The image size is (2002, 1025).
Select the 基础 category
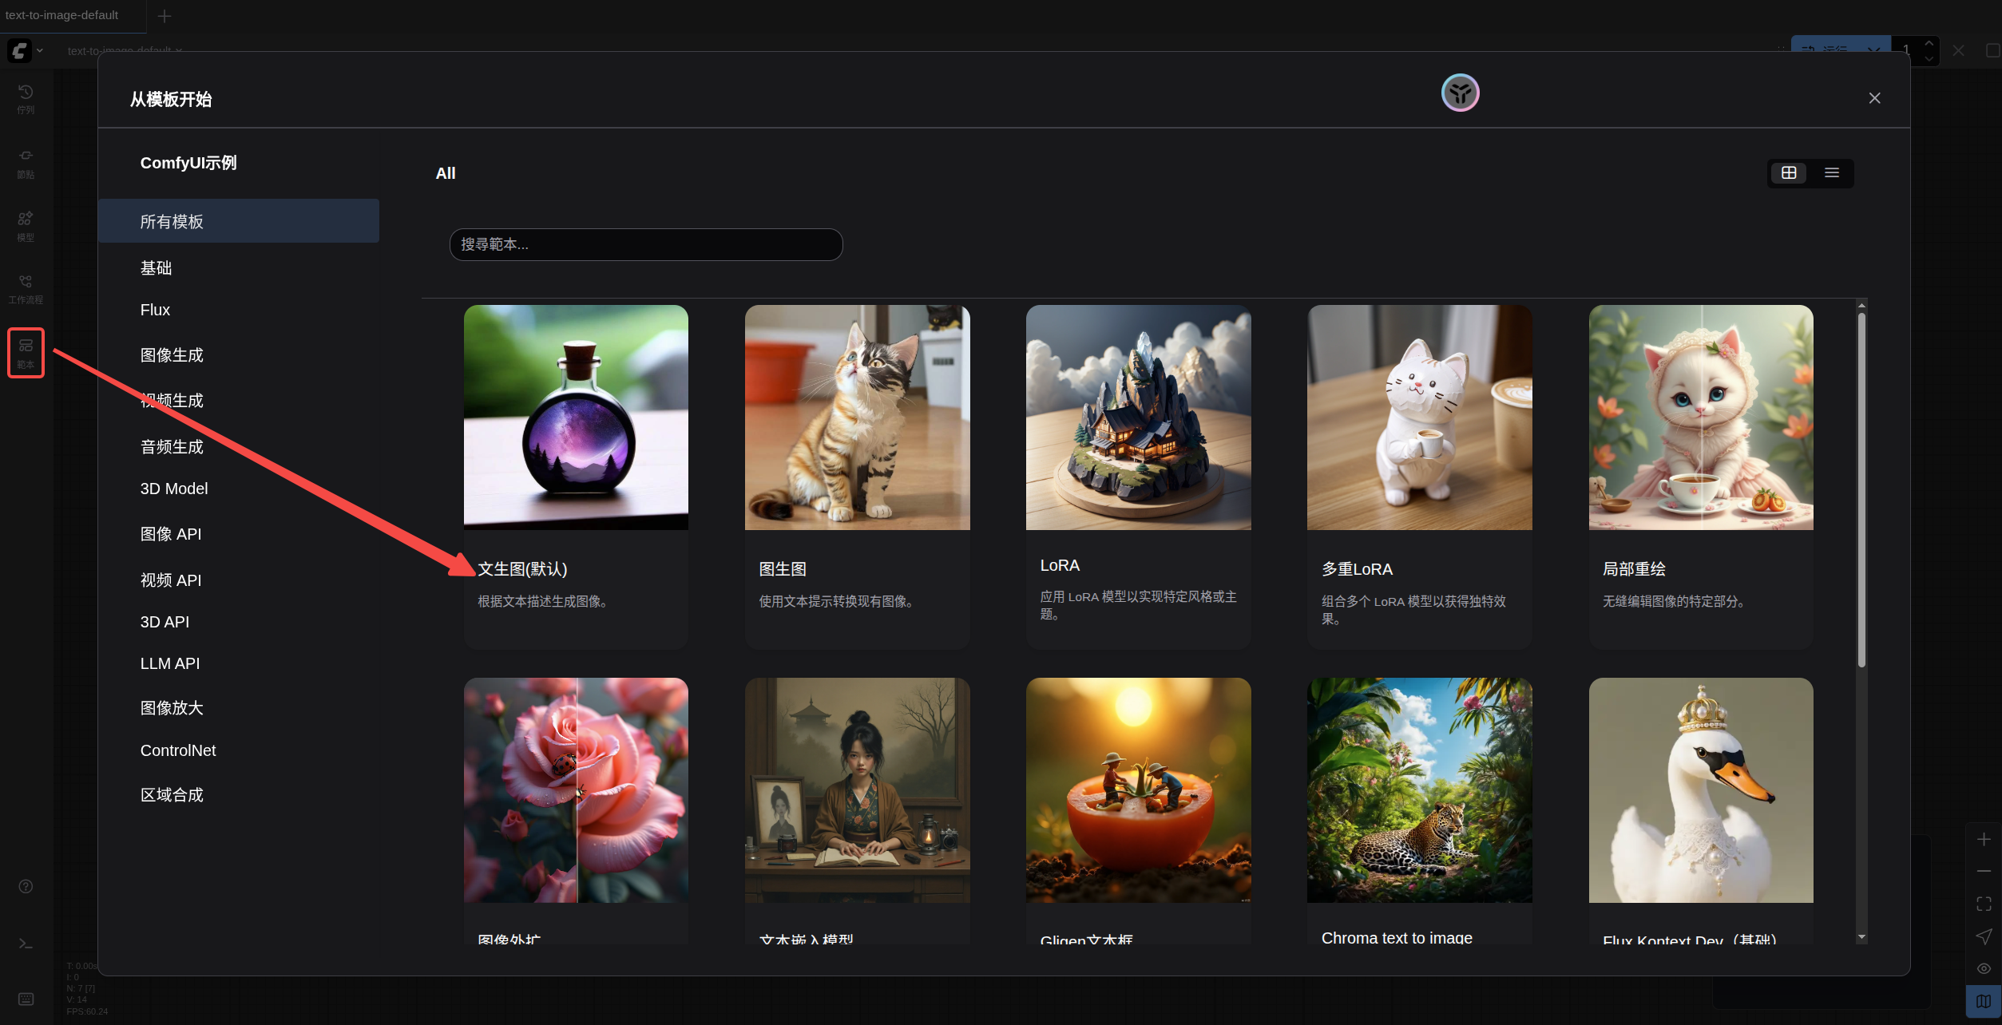239,267
